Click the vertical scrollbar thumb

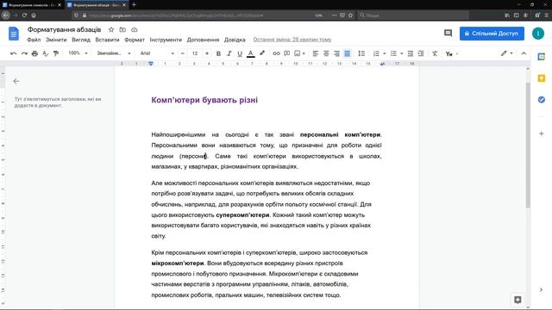pyautogui.click(x=528, y=146)
